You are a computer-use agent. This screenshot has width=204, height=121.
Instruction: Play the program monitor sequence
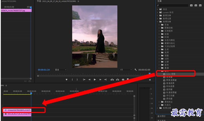(x=95, y=79)
